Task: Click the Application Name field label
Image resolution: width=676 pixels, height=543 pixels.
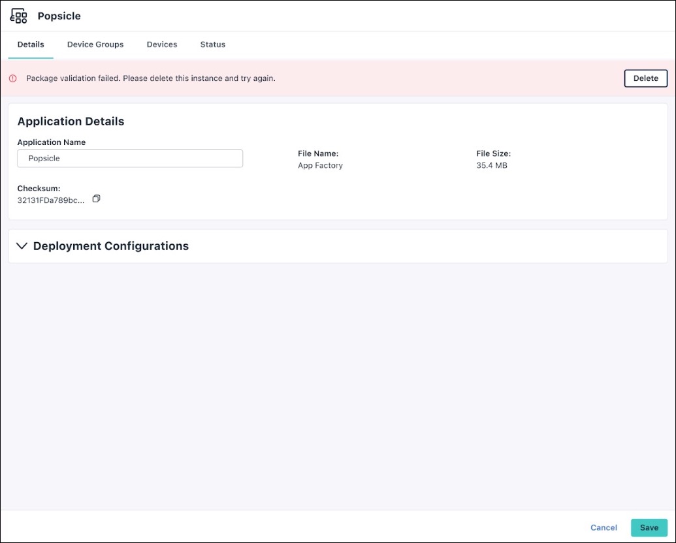Action: tap(52, 142)
